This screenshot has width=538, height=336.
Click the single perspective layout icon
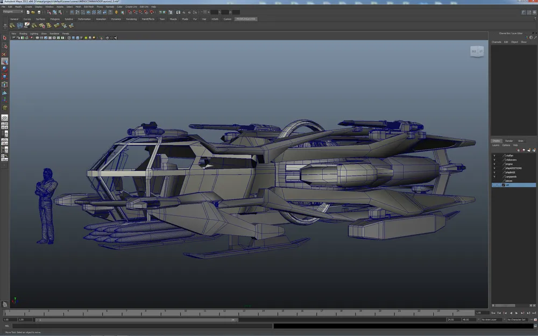tap(4, 117)
